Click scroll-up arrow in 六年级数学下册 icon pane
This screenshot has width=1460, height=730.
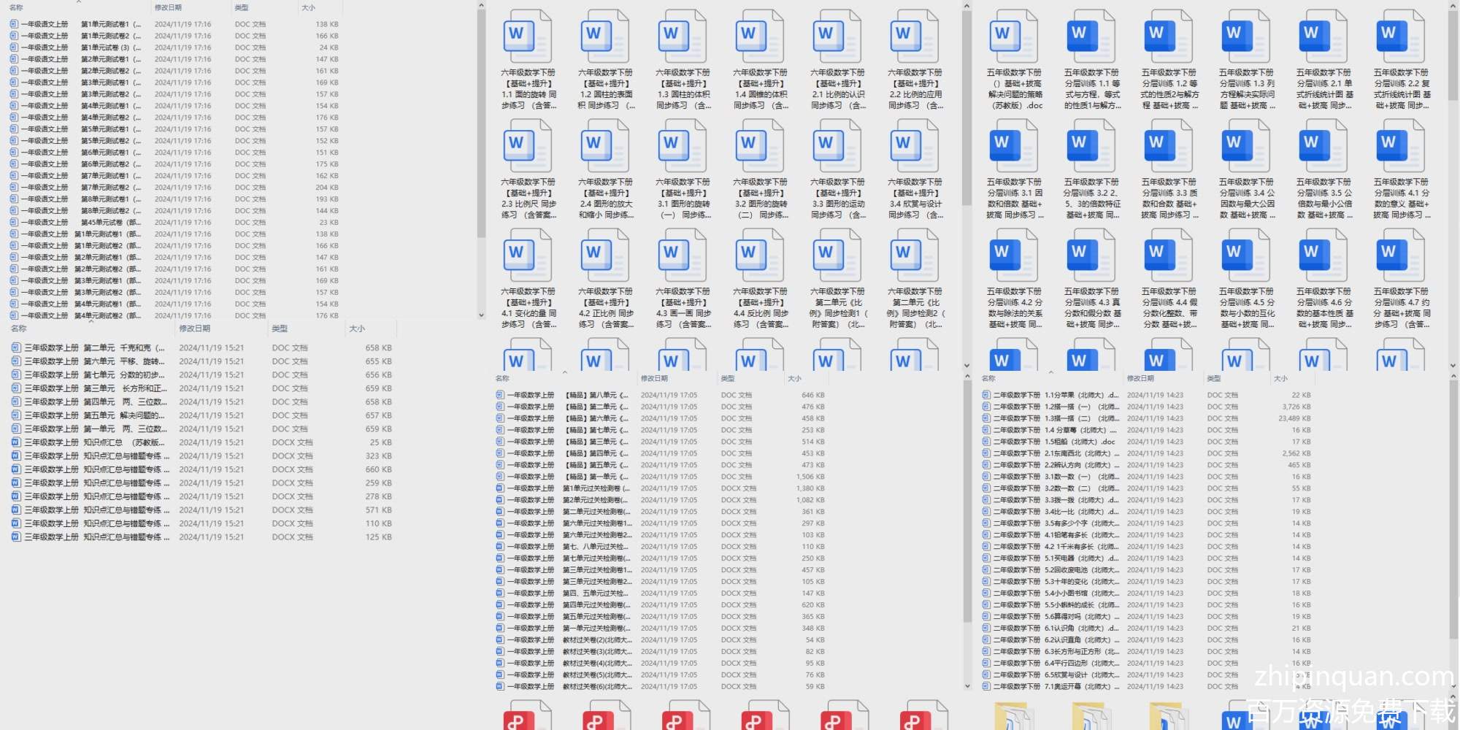coord(967,7)
